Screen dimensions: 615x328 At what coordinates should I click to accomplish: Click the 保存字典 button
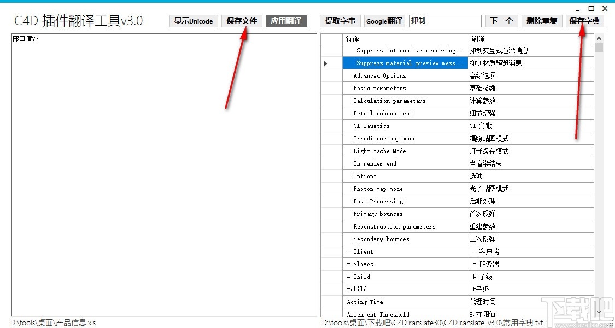tap(584, 21)
